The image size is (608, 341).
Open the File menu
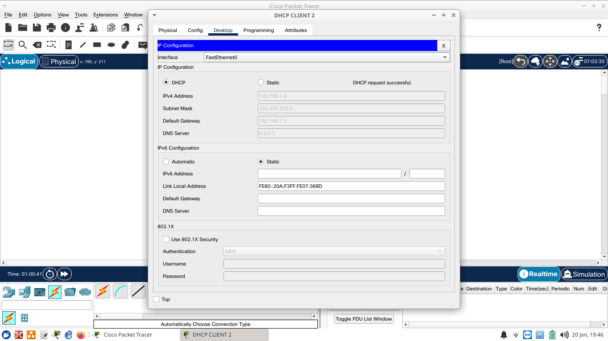point(8,15)
